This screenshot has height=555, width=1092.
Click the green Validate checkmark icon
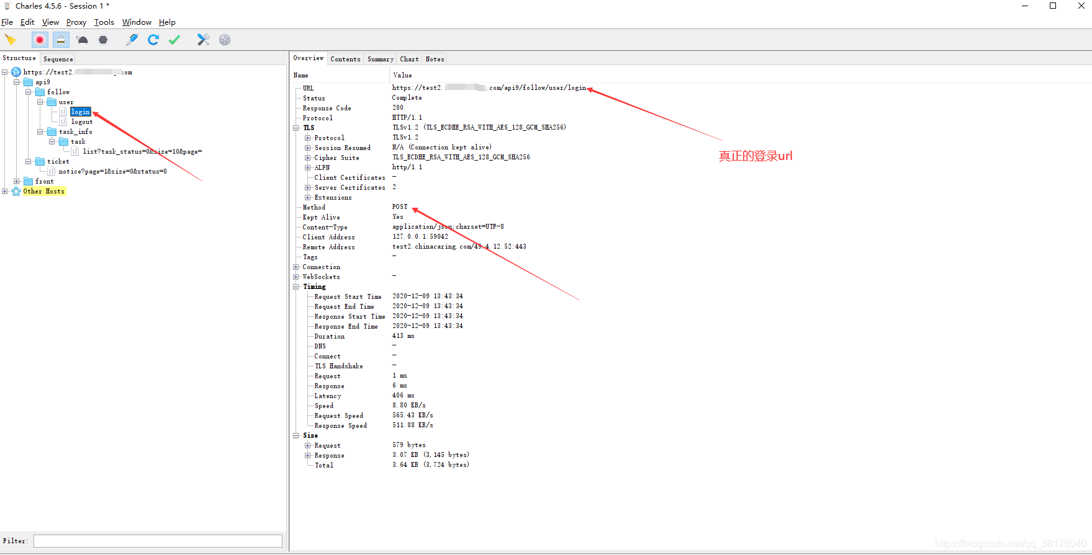coord(174,40)
